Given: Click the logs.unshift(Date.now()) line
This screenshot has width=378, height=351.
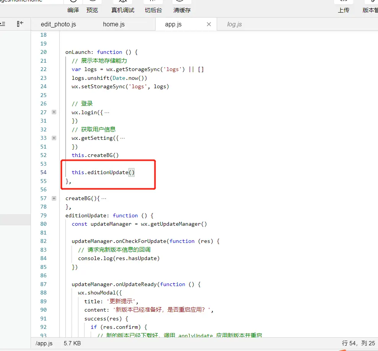Looking at the screenshot, I should (109, 78).
